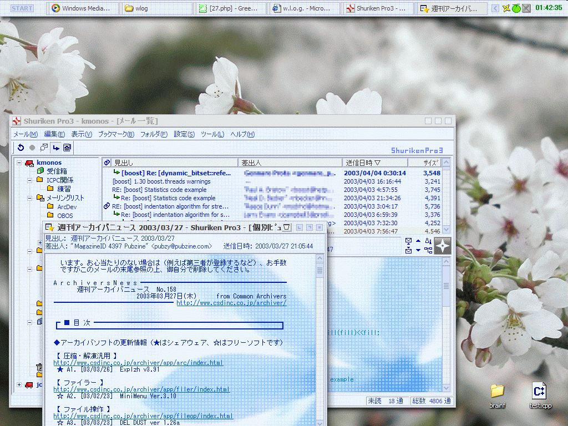Click the START button on taskbar

(x=22, y=8)
